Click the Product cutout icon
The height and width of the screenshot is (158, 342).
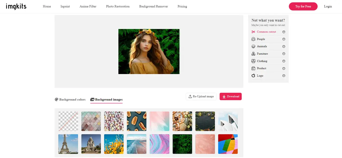click(253, 68)
